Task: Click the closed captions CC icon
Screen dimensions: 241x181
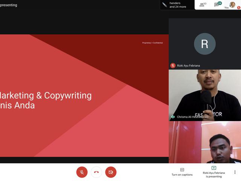Action: pyautogui.click(x=182, y=170)
